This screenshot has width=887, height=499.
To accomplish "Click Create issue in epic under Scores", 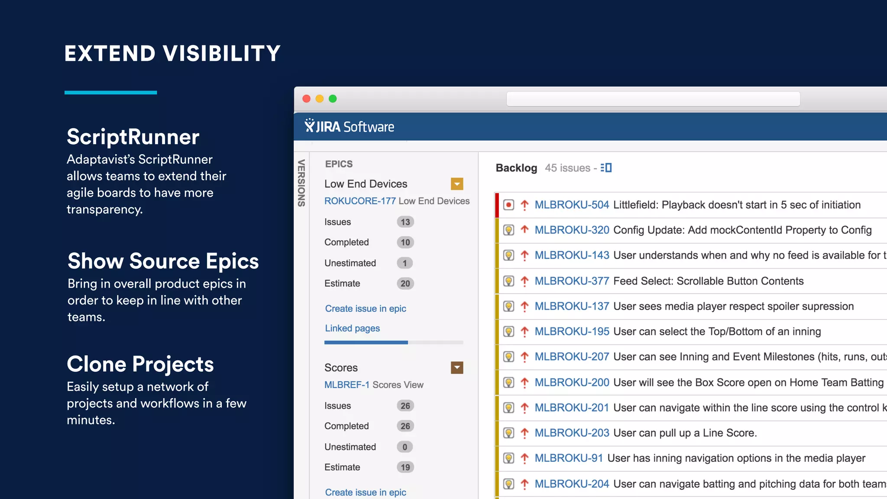I will point(366,492).
